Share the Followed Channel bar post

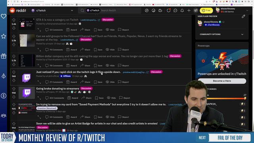[x=85, y=50]
